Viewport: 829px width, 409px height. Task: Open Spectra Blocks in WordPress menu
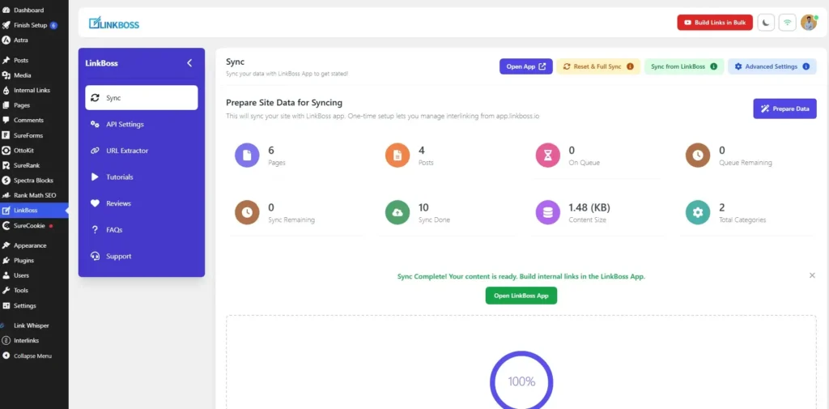tap(34, 181)
